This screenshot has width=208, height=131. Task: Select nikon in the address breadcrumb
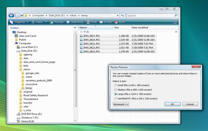click(73, 15)
